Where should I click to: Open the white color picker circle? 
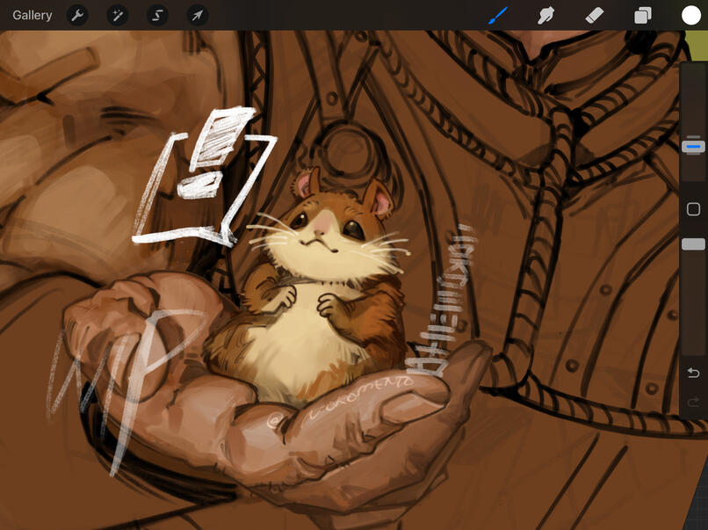tap(690, 15)
